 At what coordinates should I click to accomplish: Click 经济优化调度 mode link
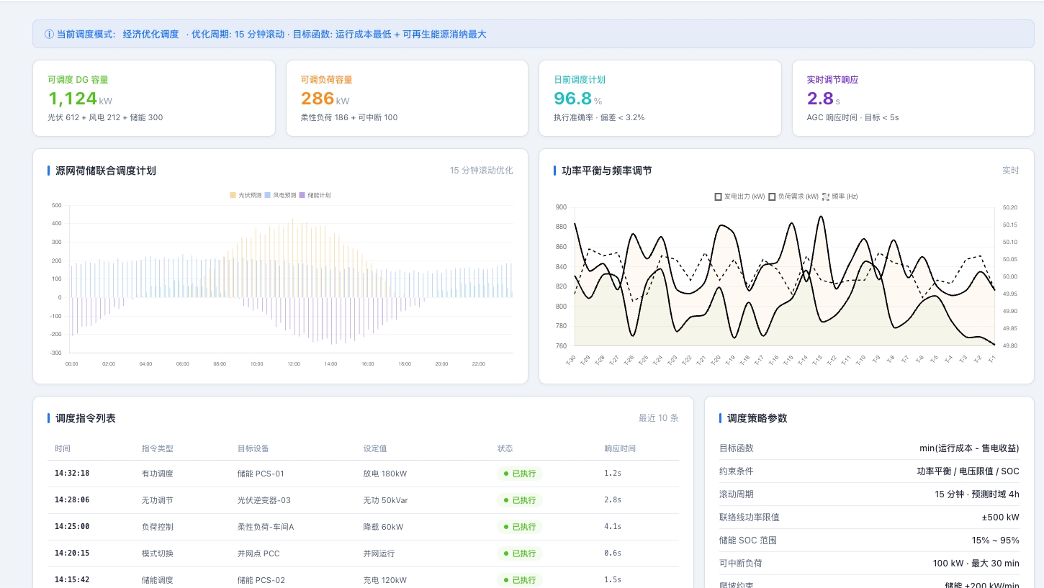(150, 35)
